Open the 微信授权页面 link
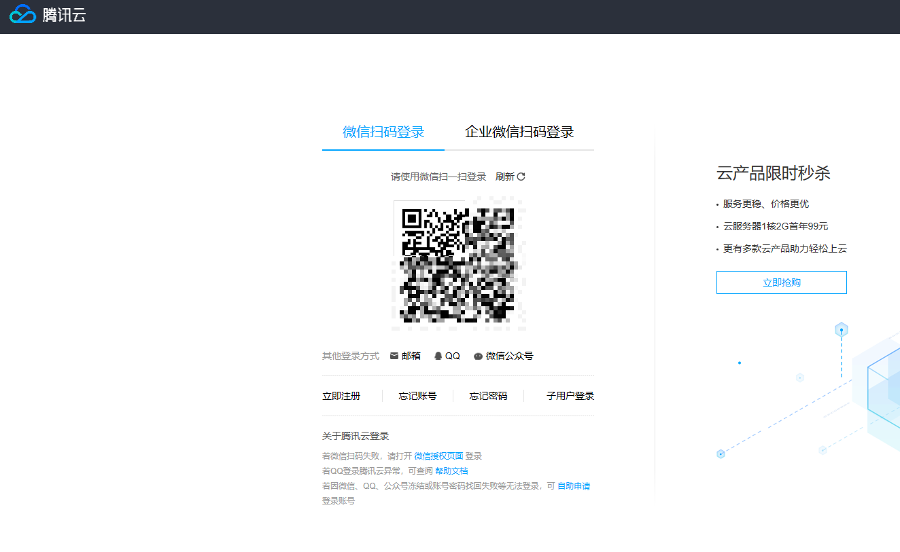This screenshot has height=552, width=900. 438,456
